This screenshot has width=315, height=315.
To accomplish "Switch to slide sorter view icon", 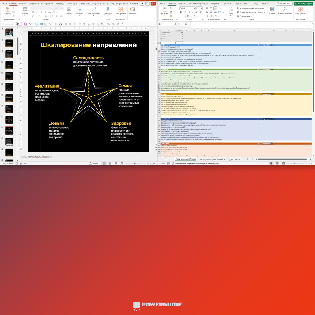I will pos(110,163).
